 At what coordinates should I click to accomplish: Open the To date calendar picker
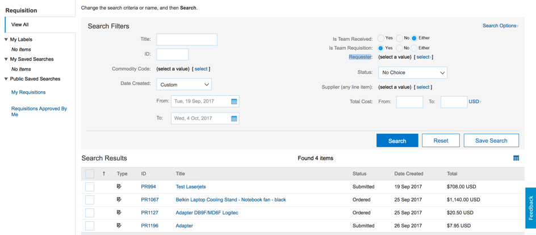[234, 118]
